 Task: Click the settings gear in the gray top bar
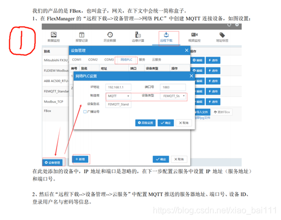pos(237,25)
